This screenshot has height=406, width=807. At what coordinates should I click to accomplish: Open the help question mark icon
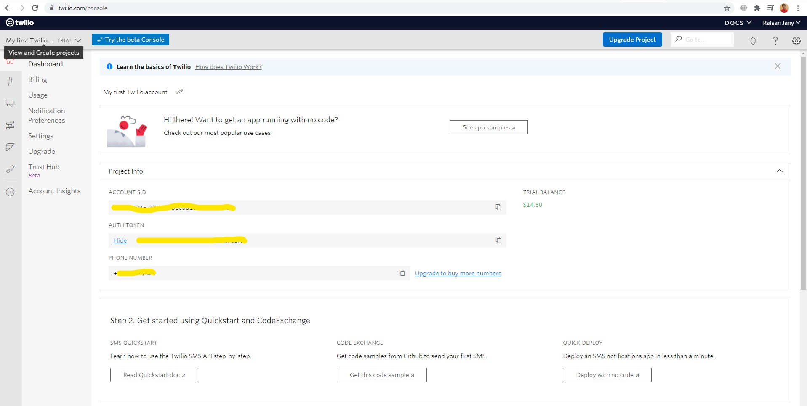click(775, 40)
